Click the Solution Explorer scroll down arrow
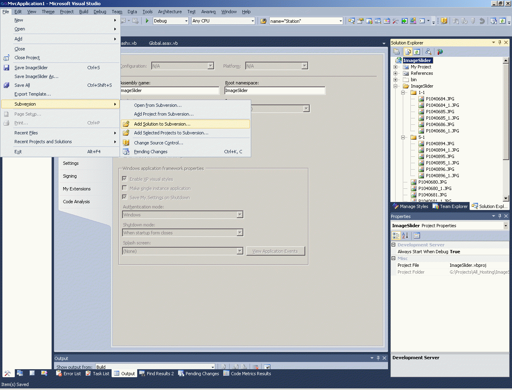The height and width of the screenshot is (390, 512). 506,198
